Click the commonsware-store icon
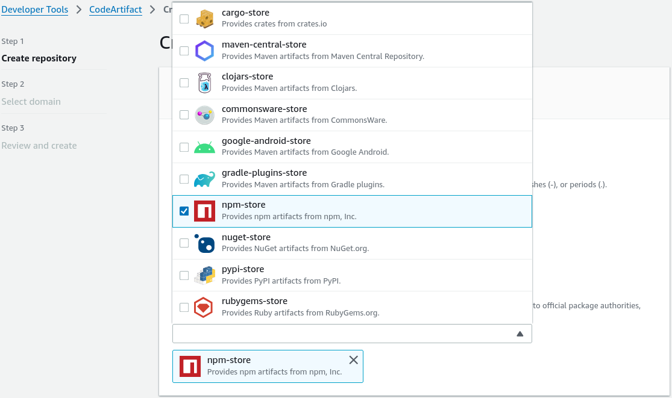 204,114
